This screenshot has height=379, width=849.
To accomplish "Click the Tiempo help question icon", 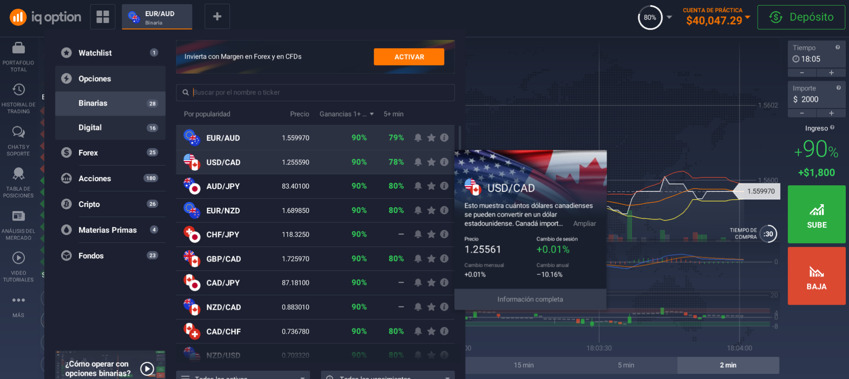I will (838, 47).
